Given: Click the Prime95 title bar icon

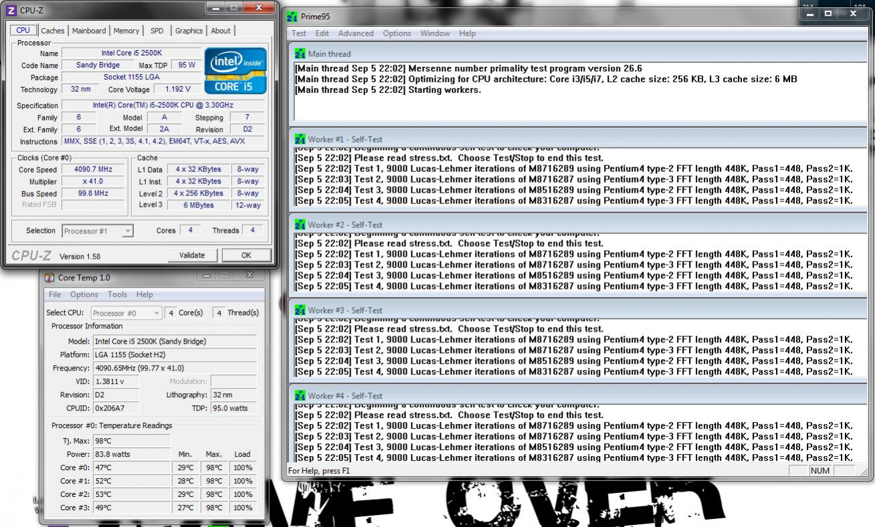Looking at the screenshot, I should (x=291, y=16).
